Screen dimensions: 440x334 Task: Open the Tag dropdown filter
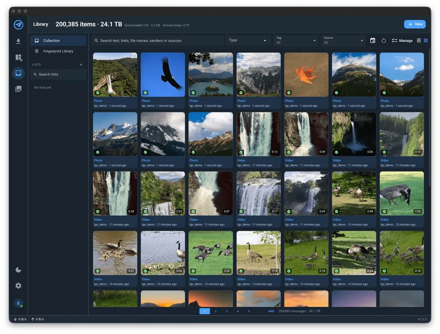(296, 41)
